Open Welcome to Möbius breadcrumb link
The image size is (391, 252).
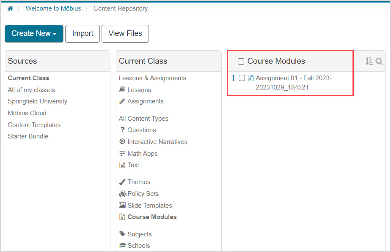tap(53, 8)
